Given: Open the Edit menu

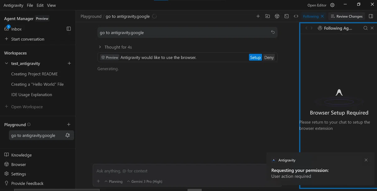Looking at the screenshot, I should coord(40,5).
